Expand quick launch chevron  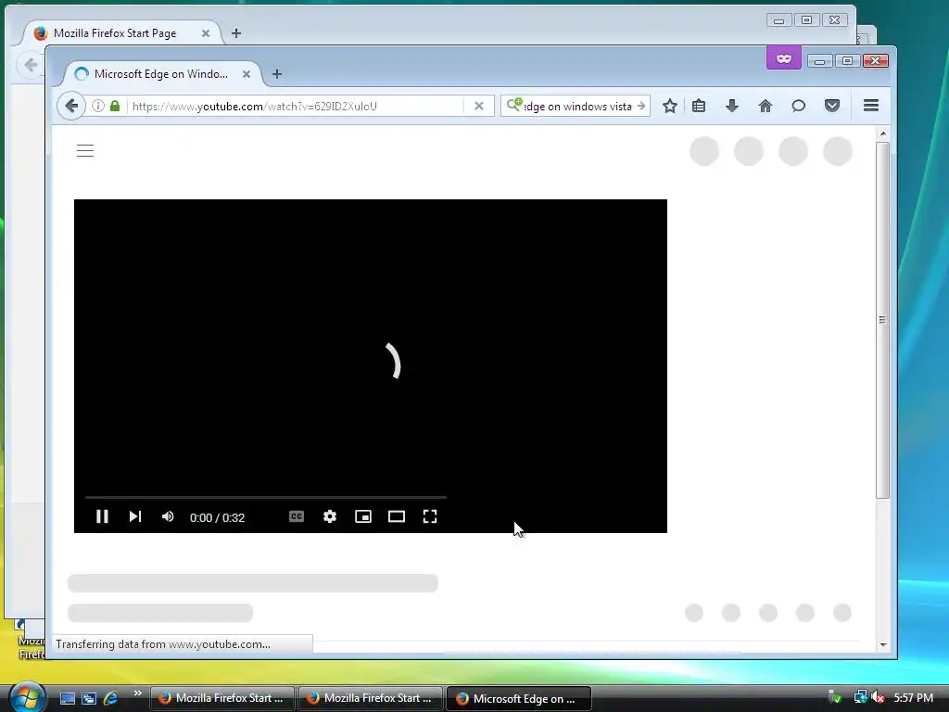coord(137,693)
